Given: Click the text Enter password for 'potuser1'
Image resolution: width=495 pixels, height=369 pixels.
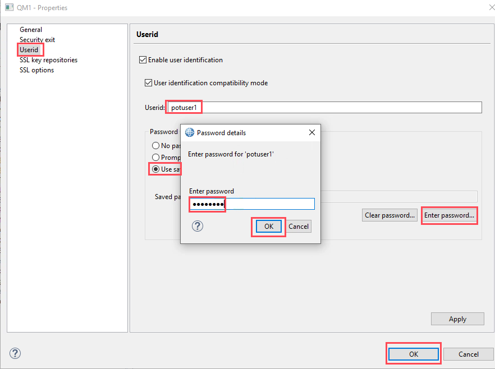Looking at the screenshot, I should (x=231, y=154).
